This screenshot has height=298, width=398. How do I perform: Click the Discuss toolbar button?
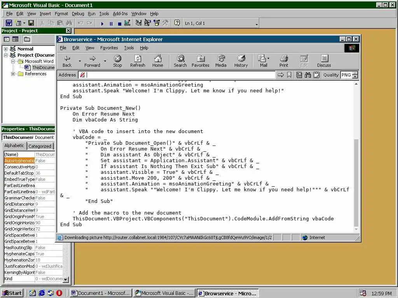point(324,61)
